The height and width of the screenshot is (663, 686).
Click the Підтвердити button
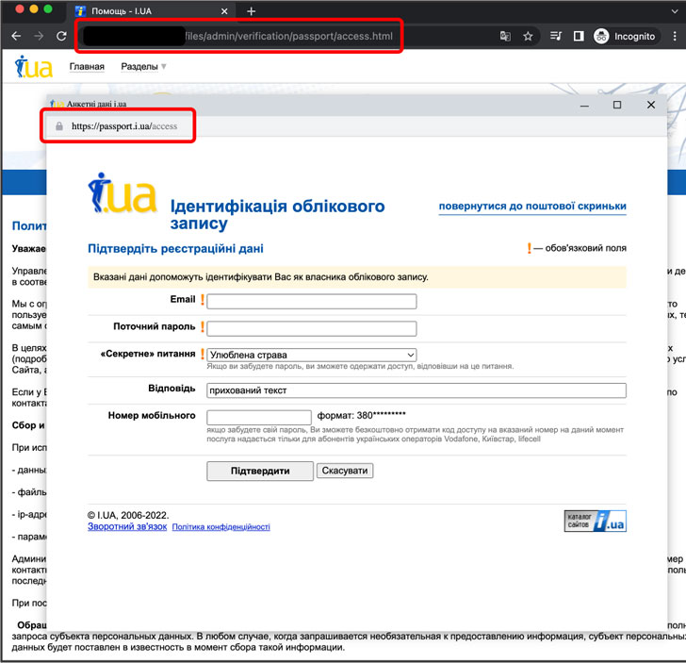[260, 471]
